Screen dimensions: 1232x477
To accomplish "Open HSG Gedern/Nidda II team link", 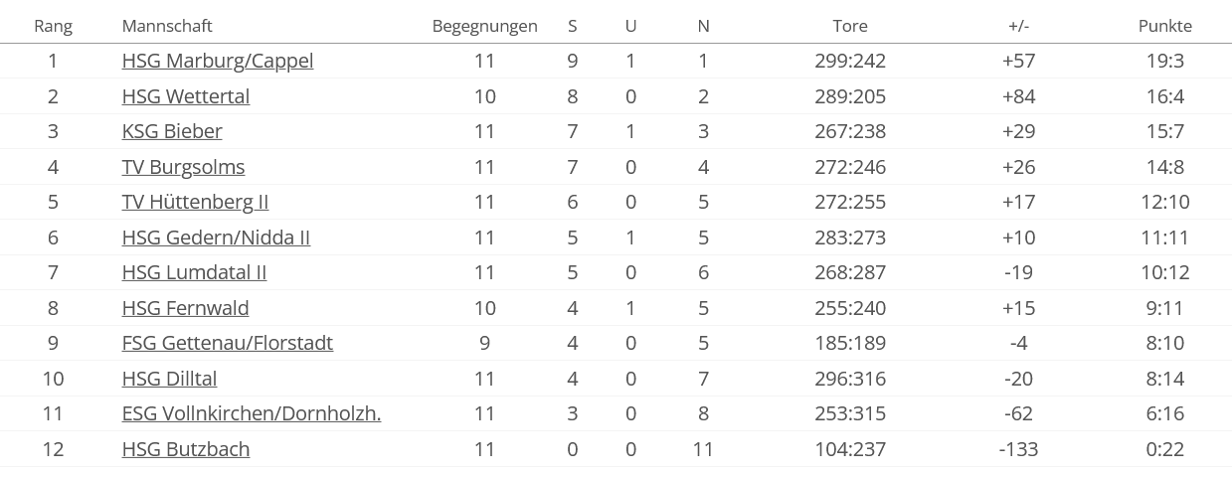I will click(x=216, y=238).
